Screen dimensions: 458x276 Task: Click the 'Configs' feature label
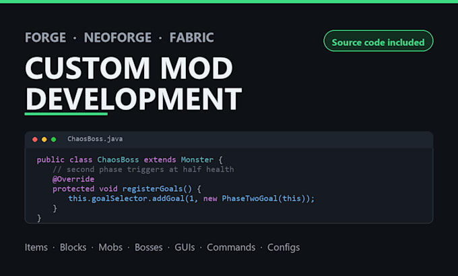tap(284, 248)
